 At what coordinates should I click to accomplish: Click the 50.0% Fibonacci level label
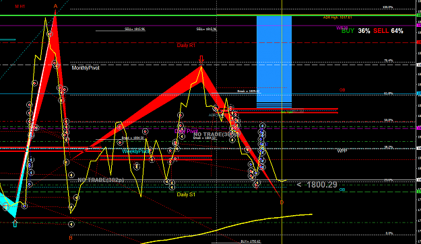pyautogui.click(x=388, y=120)
